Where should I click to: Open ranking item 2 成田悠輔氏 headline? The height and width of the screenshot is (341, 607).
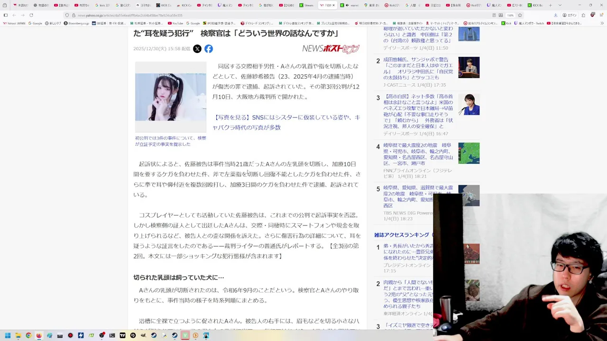[418, 69]
